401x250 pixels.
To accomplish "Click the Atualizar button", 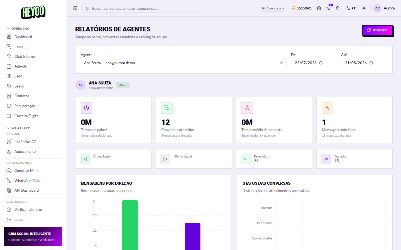I will click(377, 30).
